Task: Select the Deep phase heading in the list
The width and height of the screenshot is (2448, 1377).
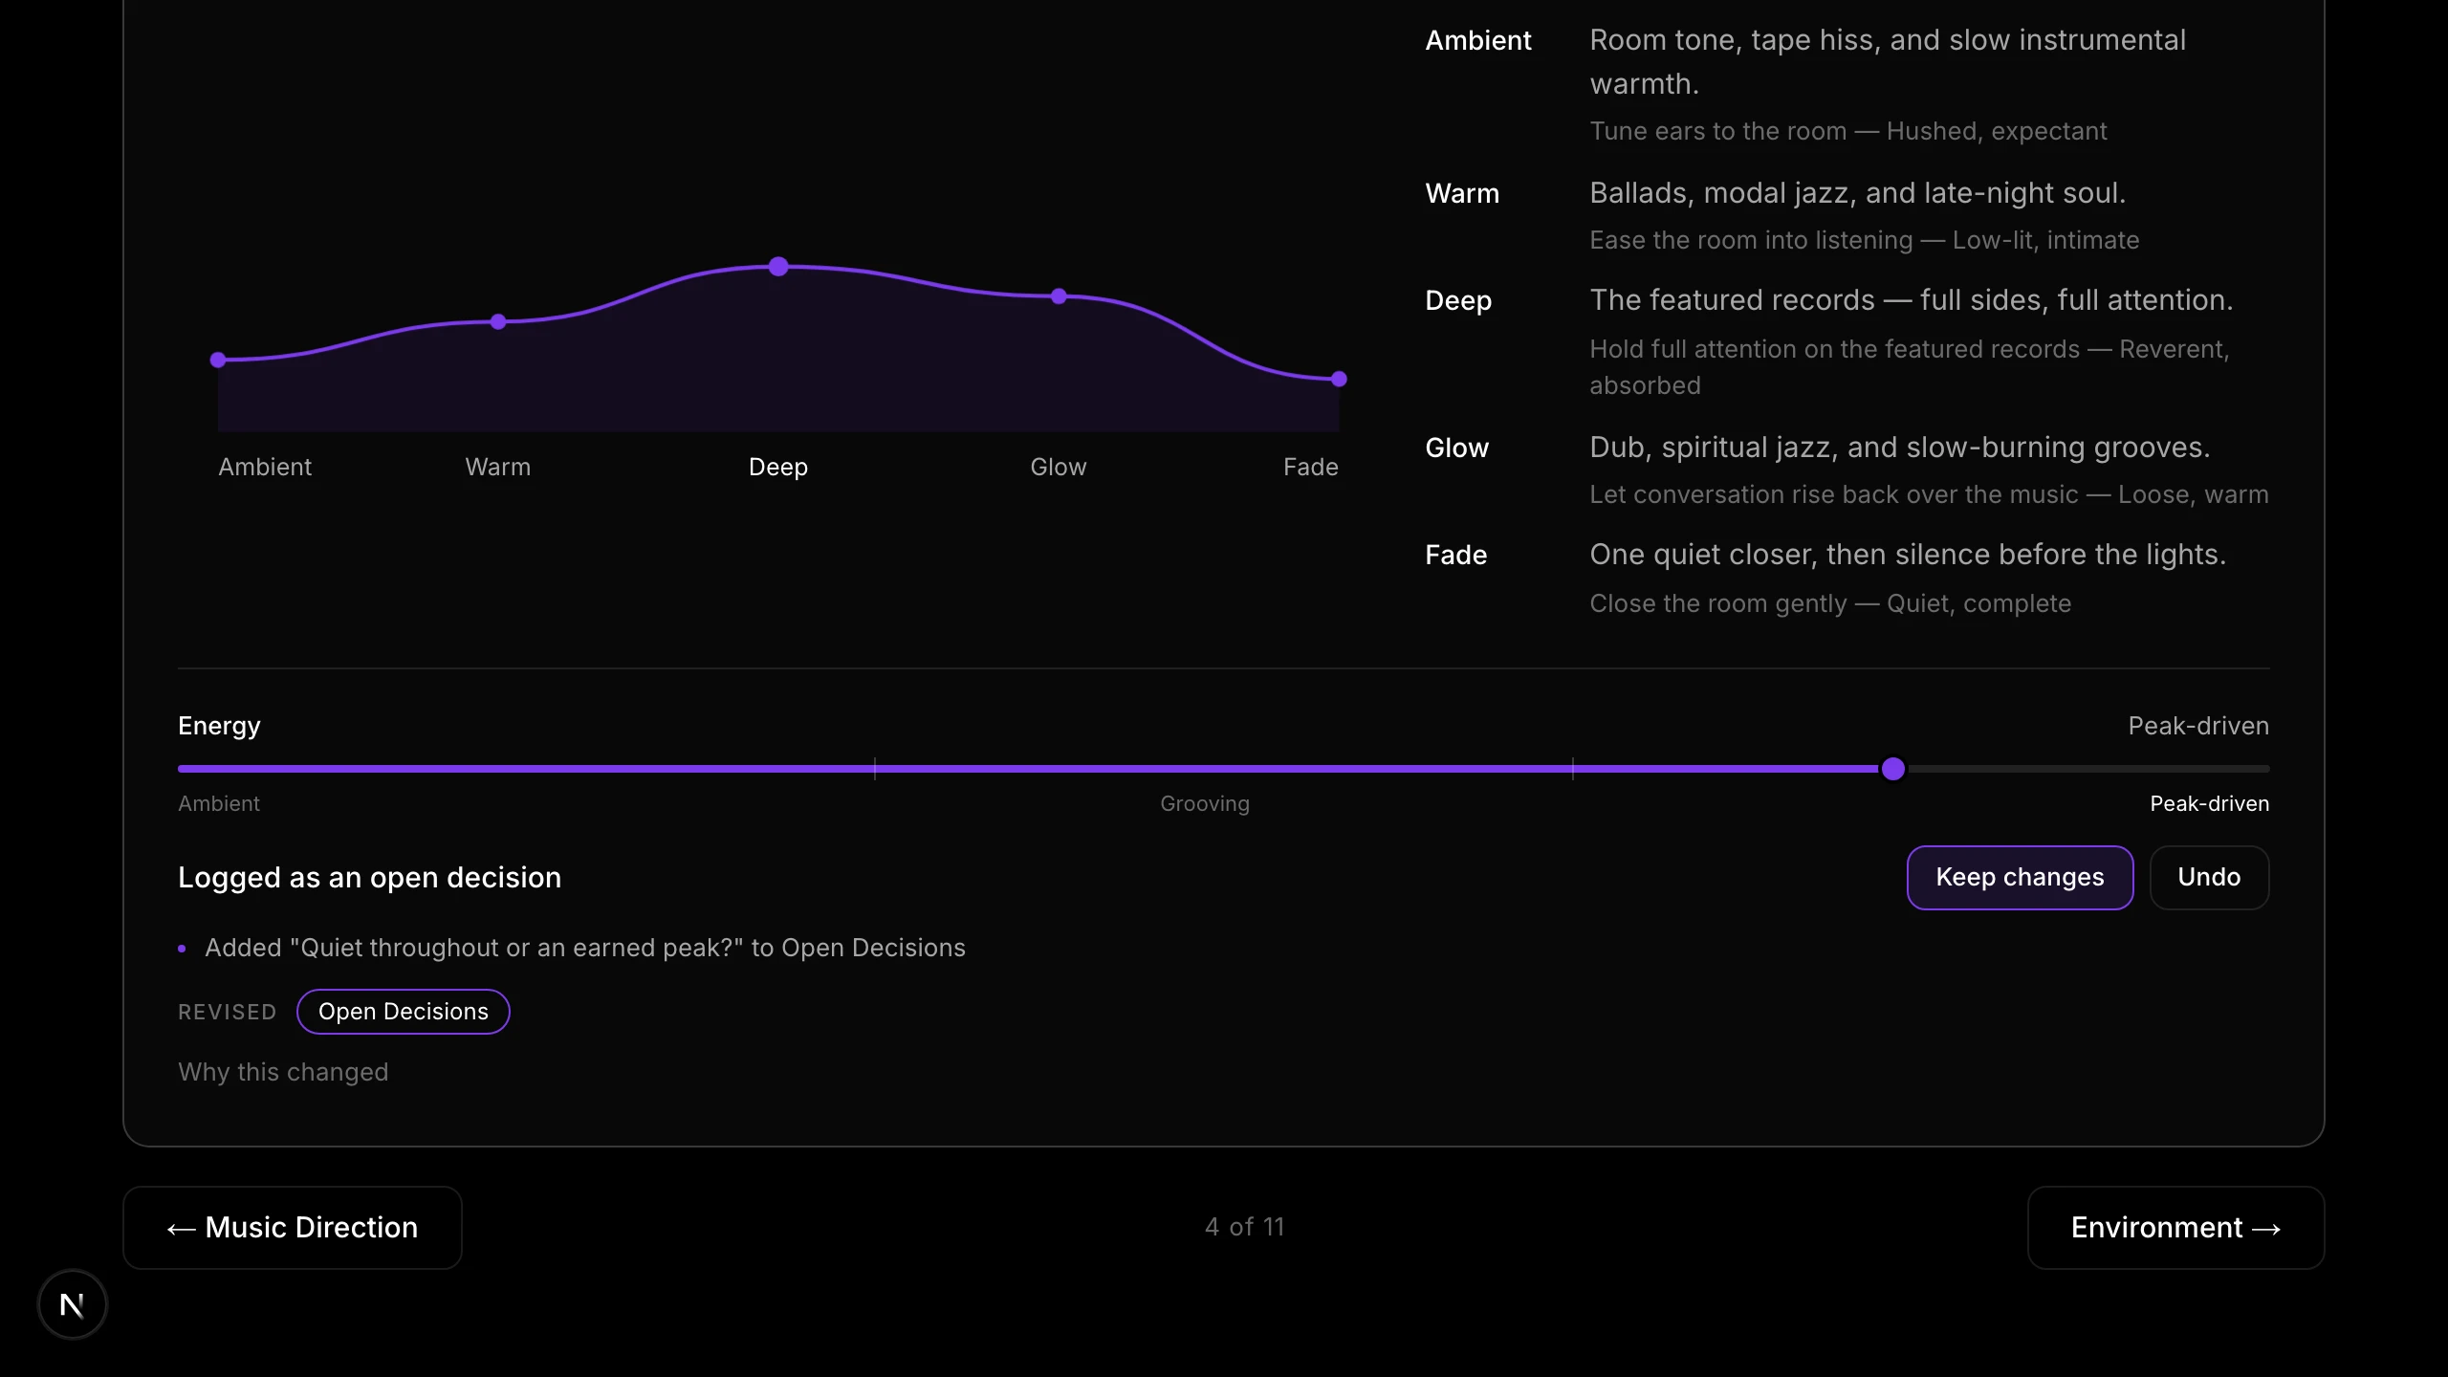Action: click(1458, 300)
